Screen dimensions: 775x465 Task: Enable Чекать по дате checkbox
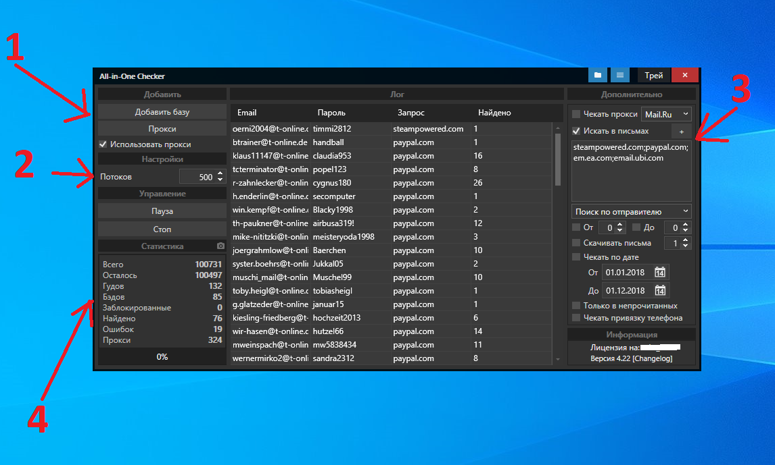(x=576, y=257)
